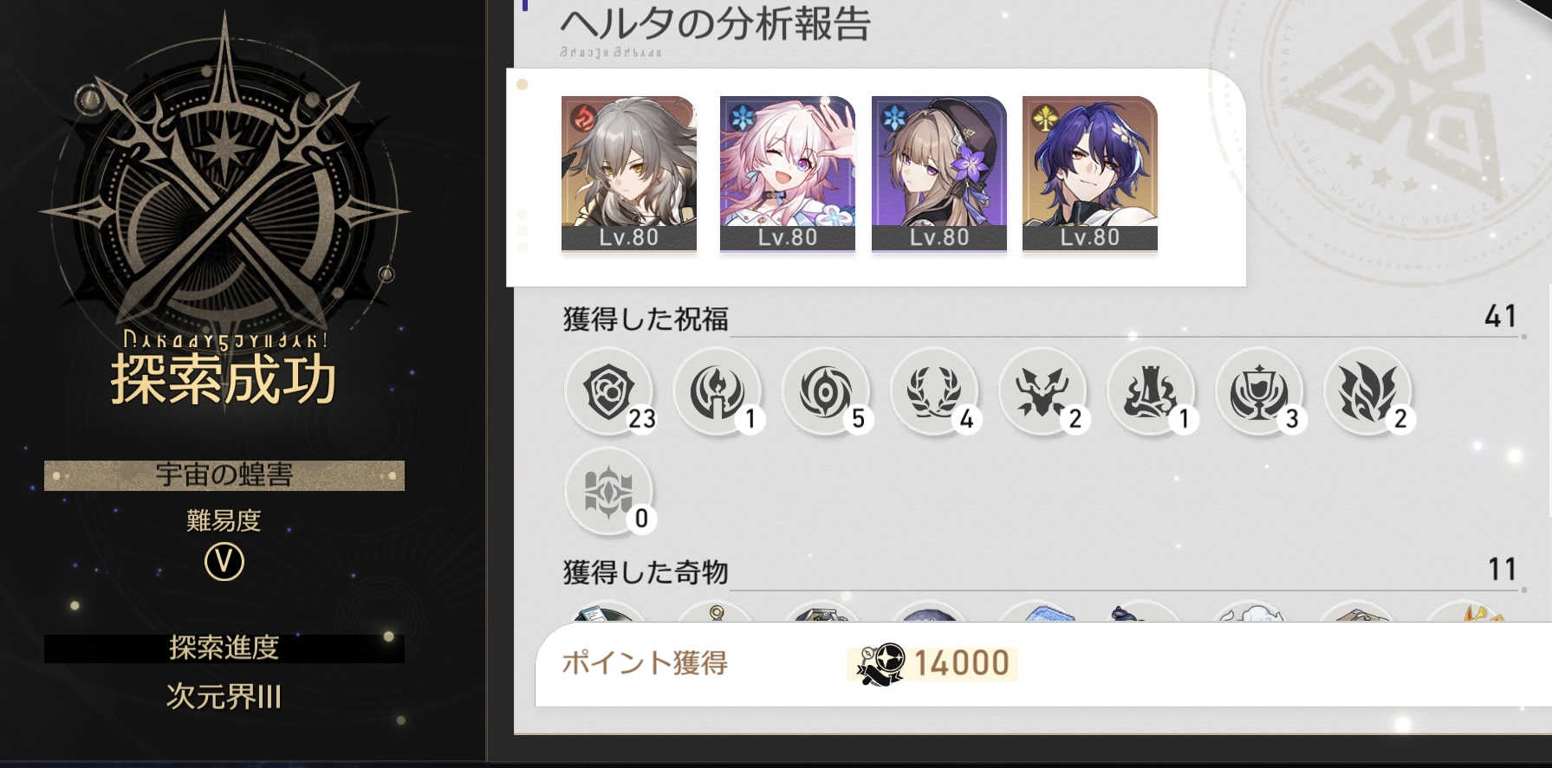The width and height of the screenshot is (1552, 768).
Task: Select The Hunt blessing icon with first count 2
Action: tap(1042, 391)
